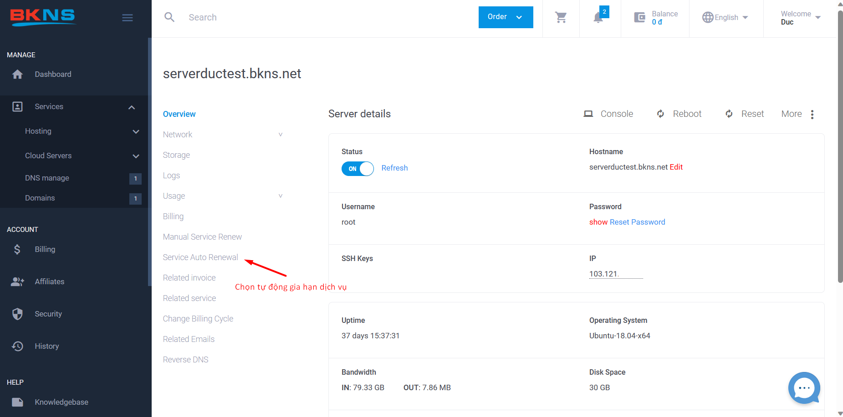Open DNS manage in sidebar
Viewport: 843px width, 417px height.
point(47,178)
